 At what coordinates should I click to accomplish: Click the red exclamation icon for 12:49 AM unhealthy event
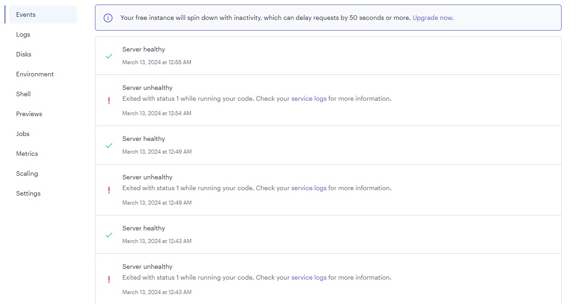[109, 190]
